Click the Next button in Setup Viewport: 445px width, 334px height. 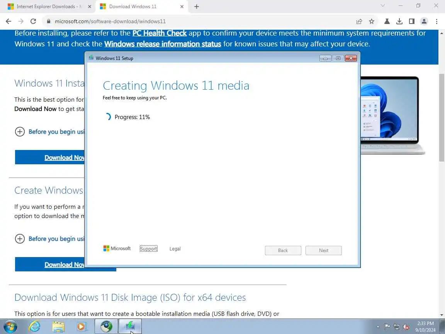click(324, 250)
